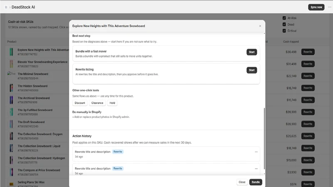Click Rewrite button for $15,000 row
The image size is (333, 187).
308,160
